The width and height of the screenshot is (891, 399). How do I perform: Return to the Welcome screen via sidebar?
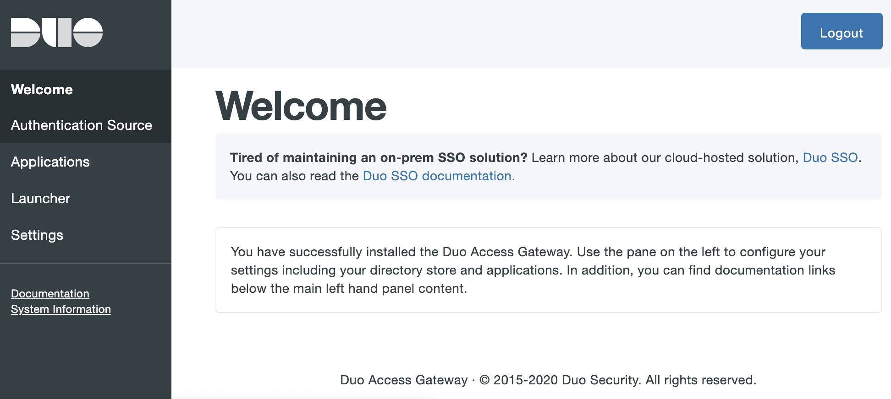point(42,90)
